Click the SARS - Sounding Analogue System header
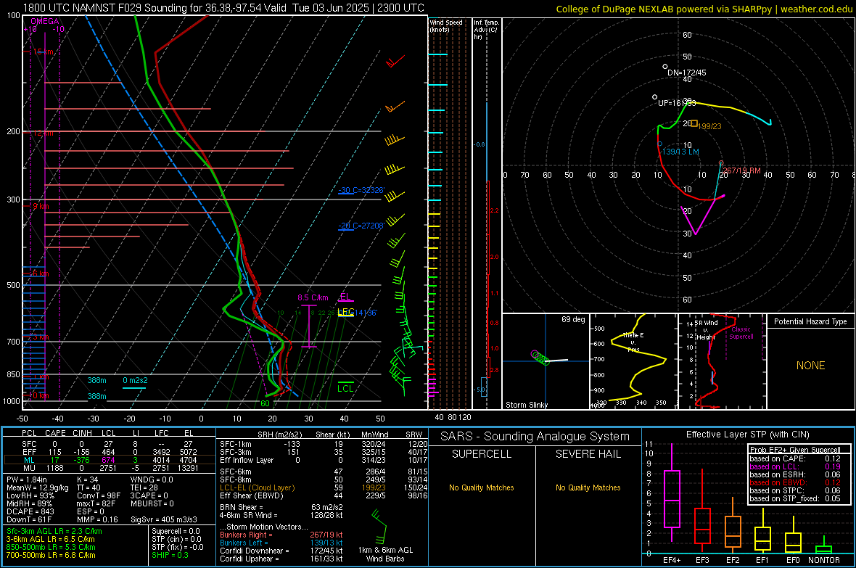 click(535, 437)
